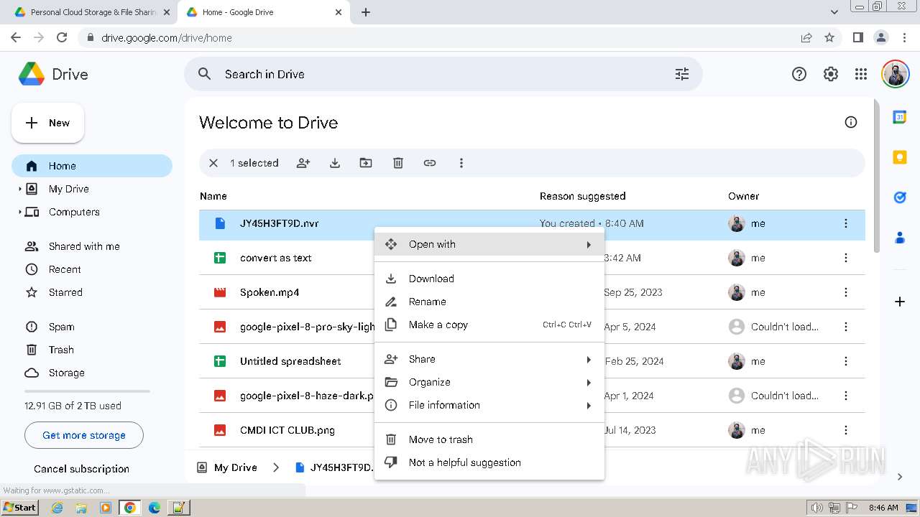Viewport: 920px width, 517px height.
Task: Click the plus icon to get add-ons
Action: [900, 302]
